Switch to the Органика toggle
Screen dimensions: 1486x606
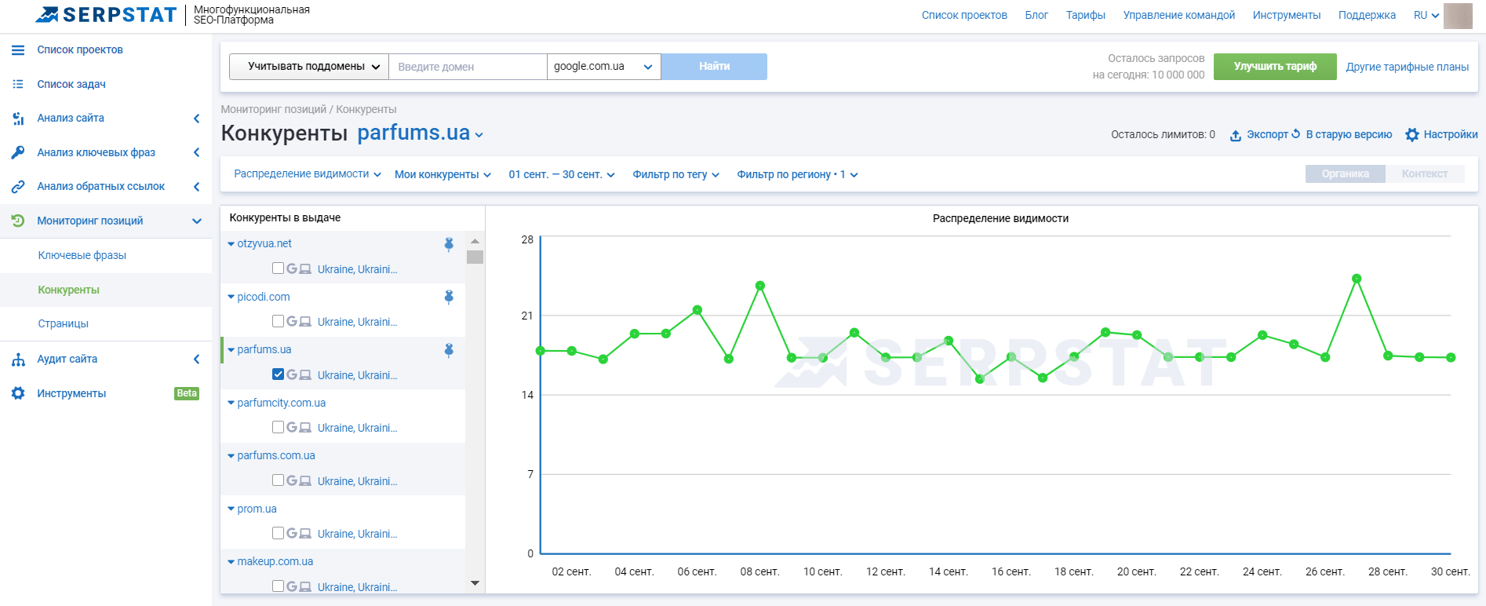(x=1345, y=174)
